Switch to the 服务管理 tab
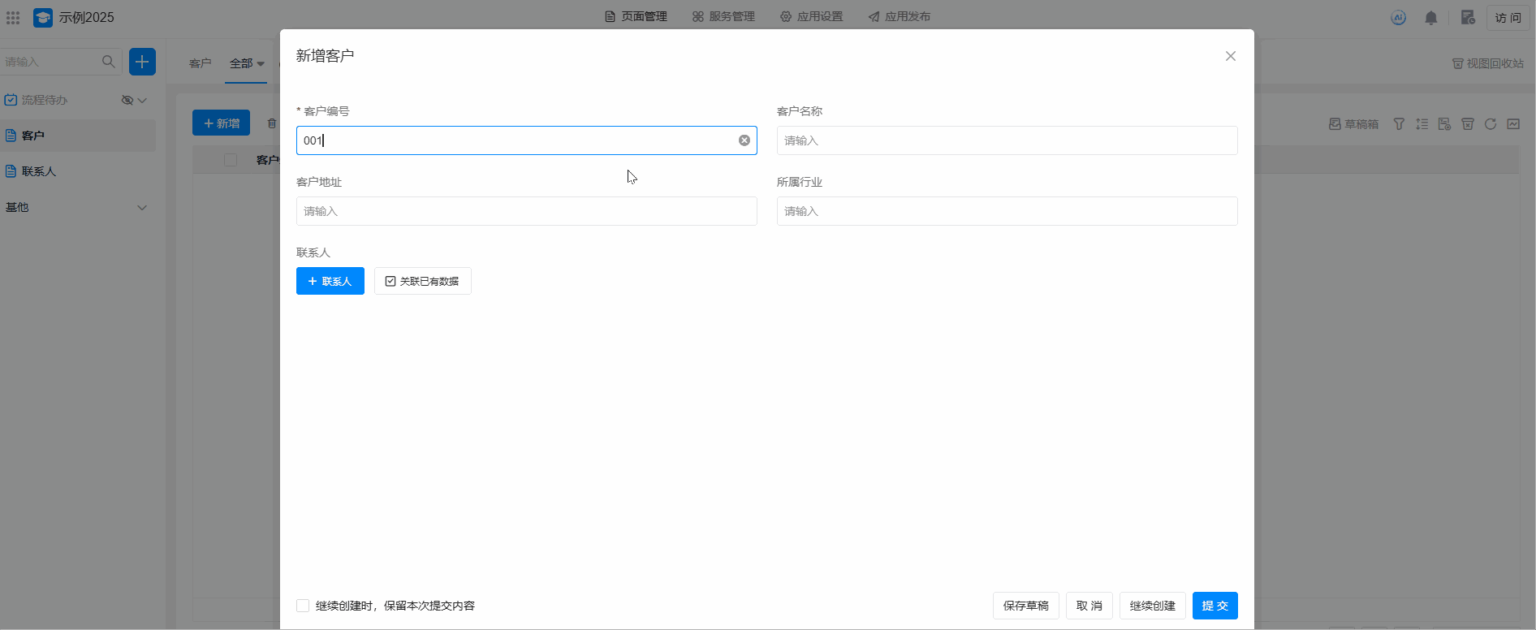The image size is (1536, 630). click(723, 16)
